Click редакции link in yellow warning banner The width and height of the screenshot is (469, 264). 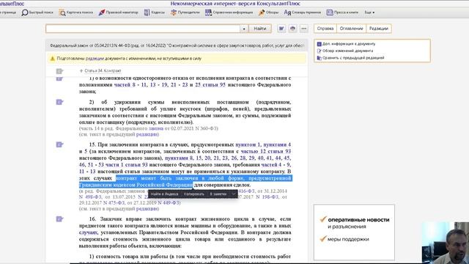pyautogui.click(x=95, y=59)
